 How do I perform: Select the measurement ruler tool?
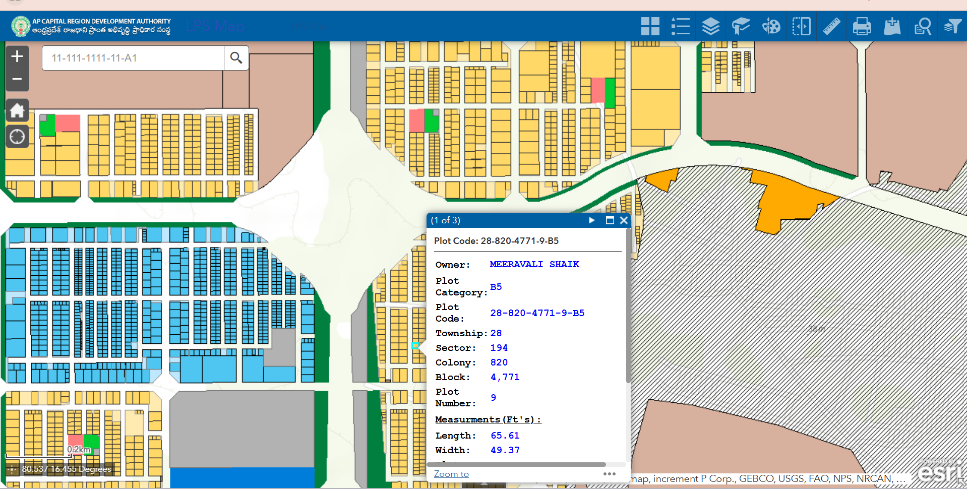click(831, 26)
